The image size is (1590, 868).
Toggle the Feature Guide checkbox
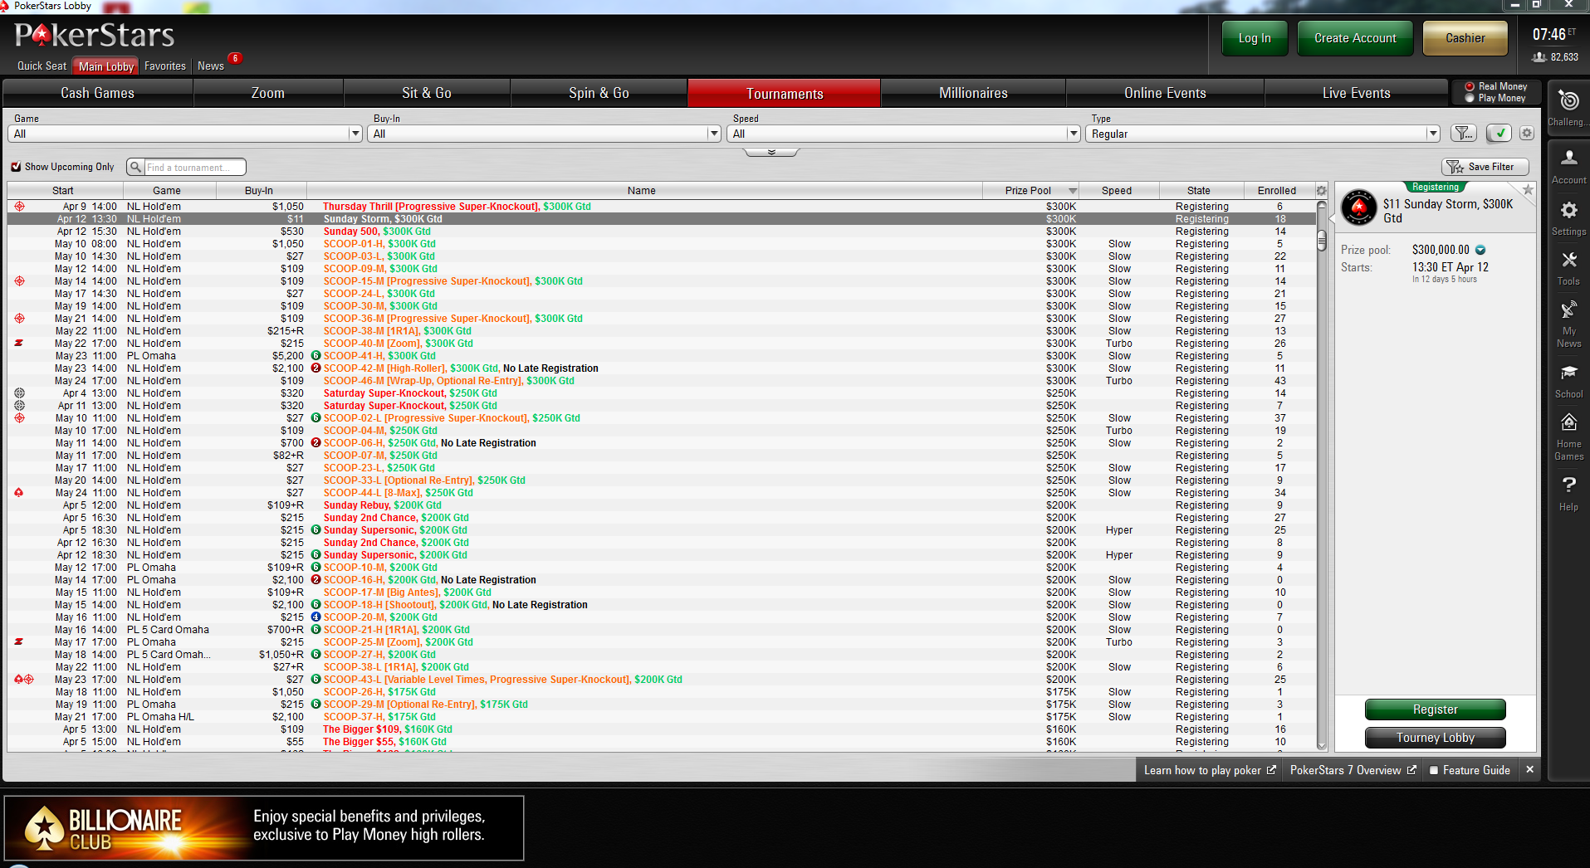(x=1433, y=770)
